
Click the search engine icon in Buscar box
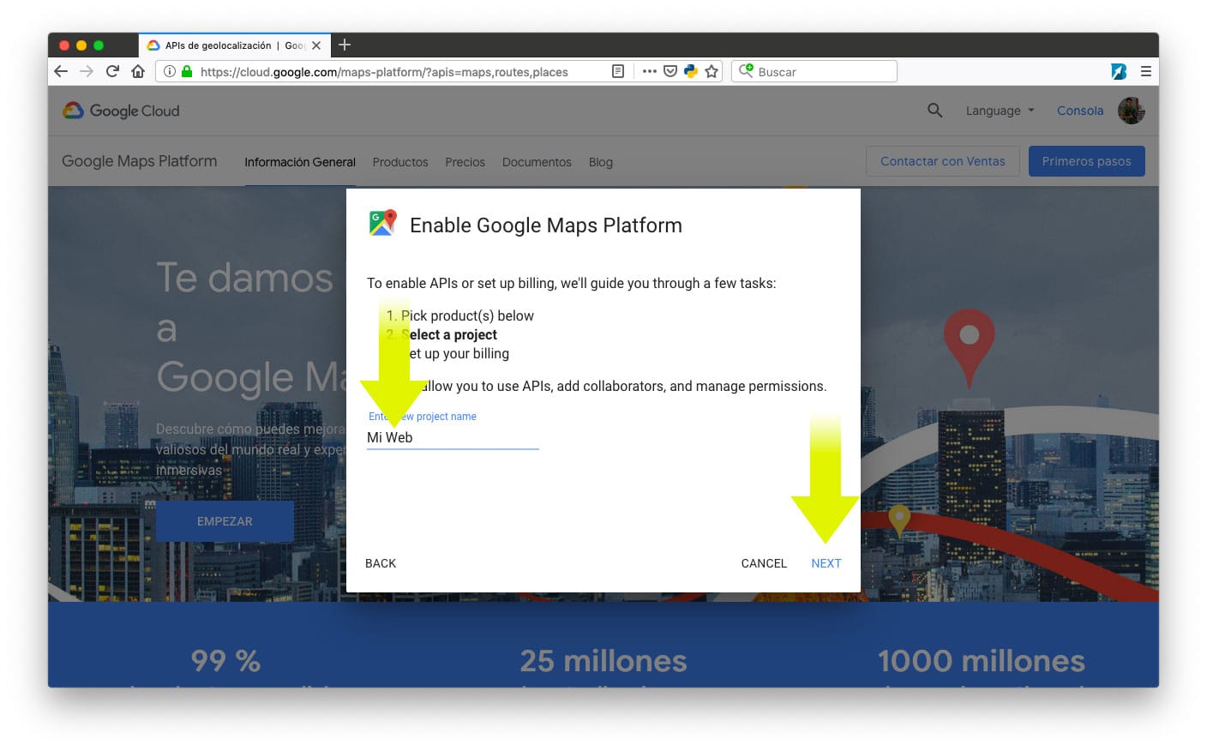(x=746, y=71)
